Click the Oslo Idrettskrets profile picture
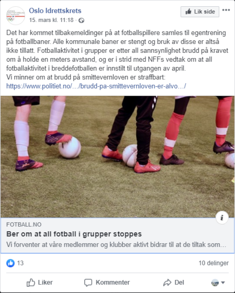Screen dimensions: 235x293 [16, 16]
